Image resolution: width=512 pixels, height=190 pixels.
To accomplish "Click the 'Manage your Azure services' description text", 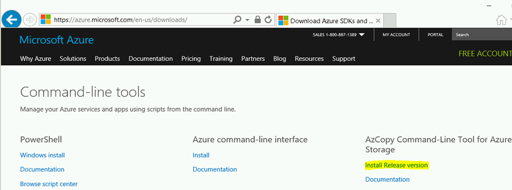I will (127, 109).
